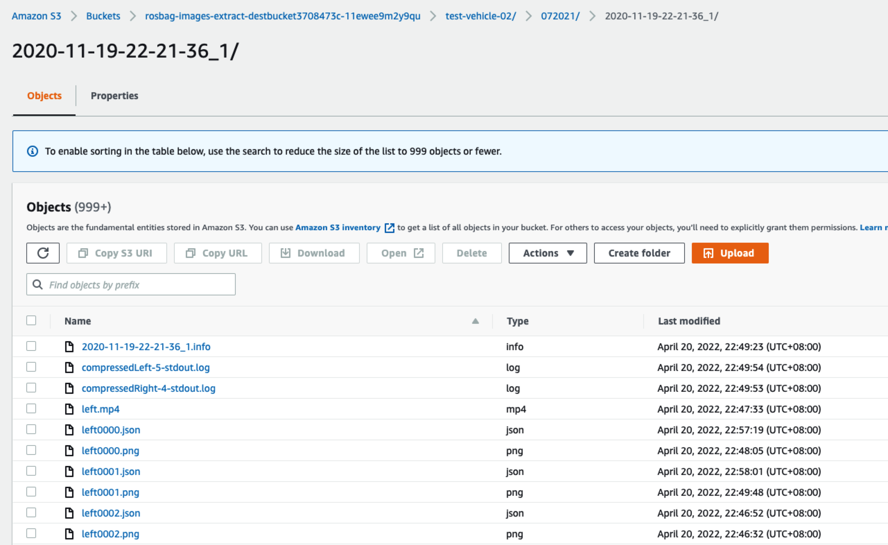Click file icon beside left0001.png
This screenshot has height=545, width=888.
click(69, 492)
